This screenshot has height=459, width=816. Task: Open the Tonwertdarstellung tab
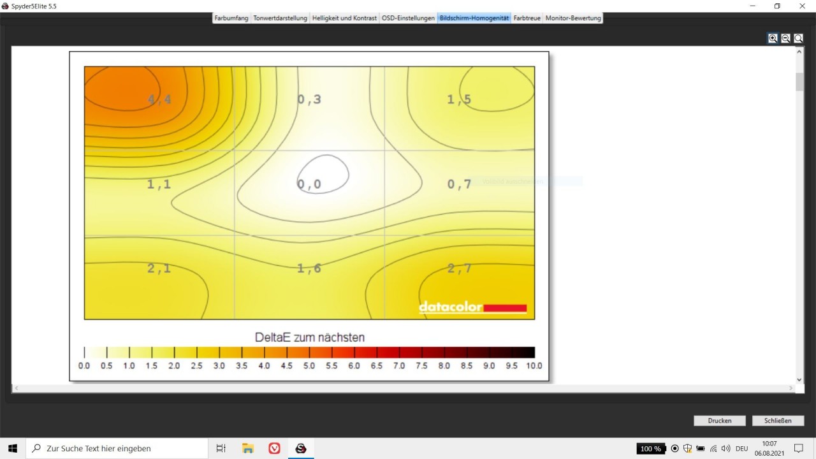tap(280, 18)
